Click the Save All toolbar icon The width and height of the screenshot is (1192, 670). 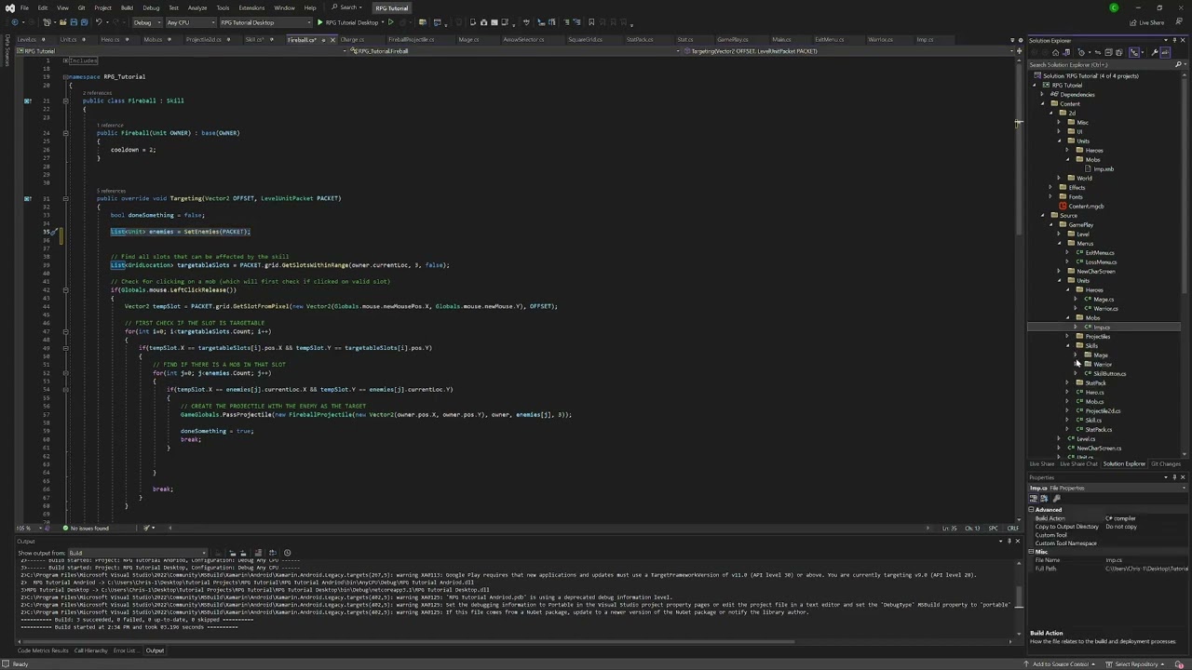pyautogui.click(x=83, y=22)
